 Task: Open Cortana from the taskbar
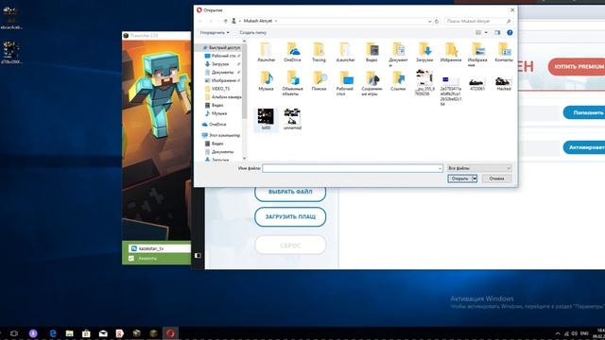click(33, 333)
